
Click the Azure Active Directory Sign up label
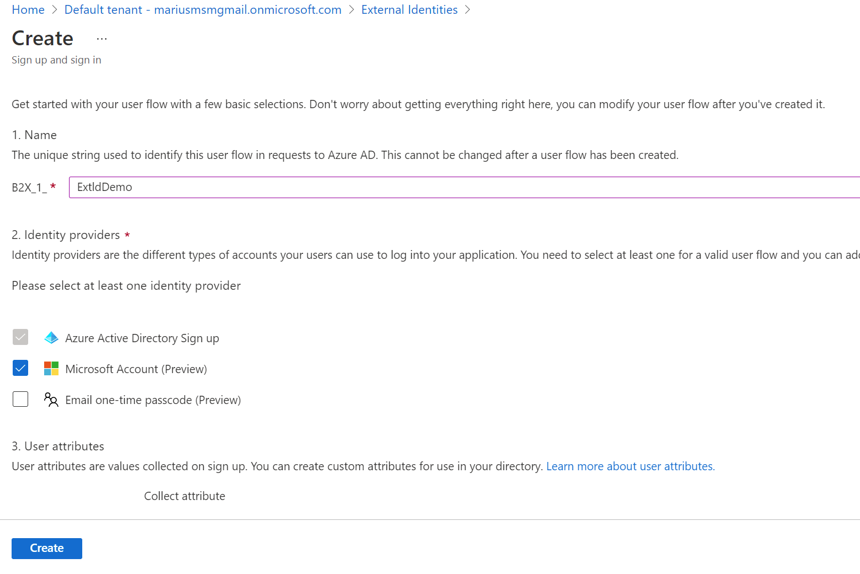[142, 338]
